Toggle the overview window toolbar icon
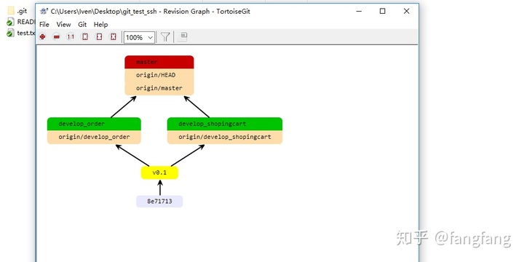 pyautogui.click(x=183, y=37)
